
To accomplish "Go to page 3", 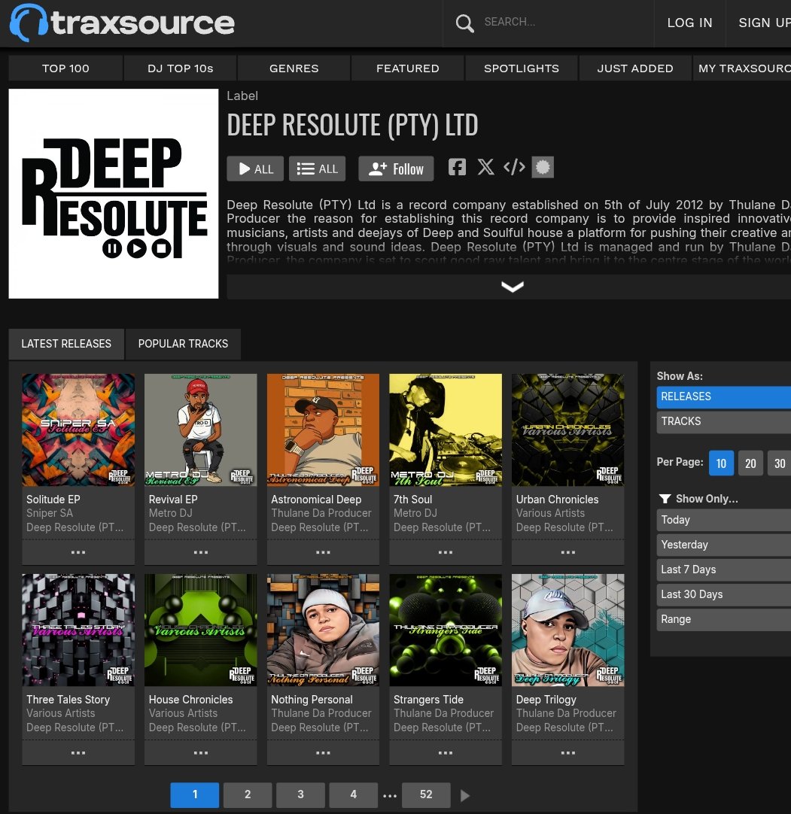I will (301, 794).
